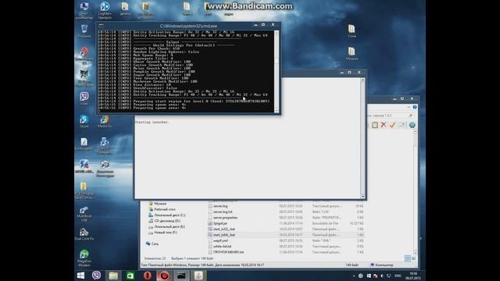Click scroll-up arrow in the launcher window
This screenshot has width=500, height=281.
(362, 80)
